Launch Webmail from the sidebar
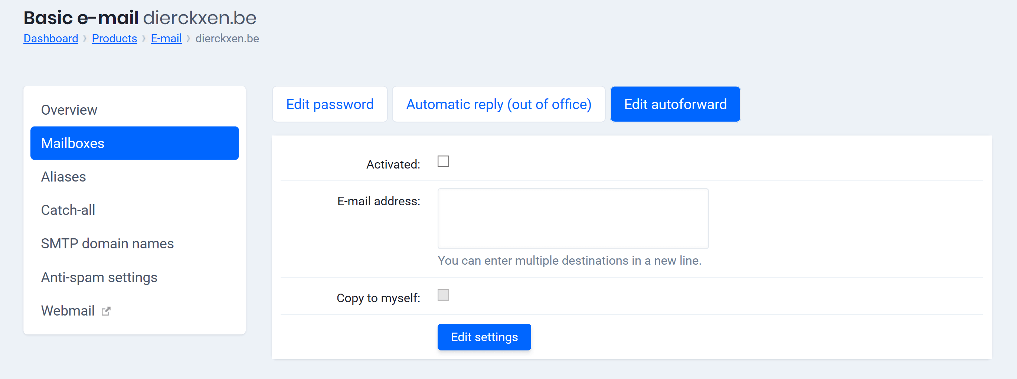The height and width of the screenshot is (379, 1017). (68, 311)
